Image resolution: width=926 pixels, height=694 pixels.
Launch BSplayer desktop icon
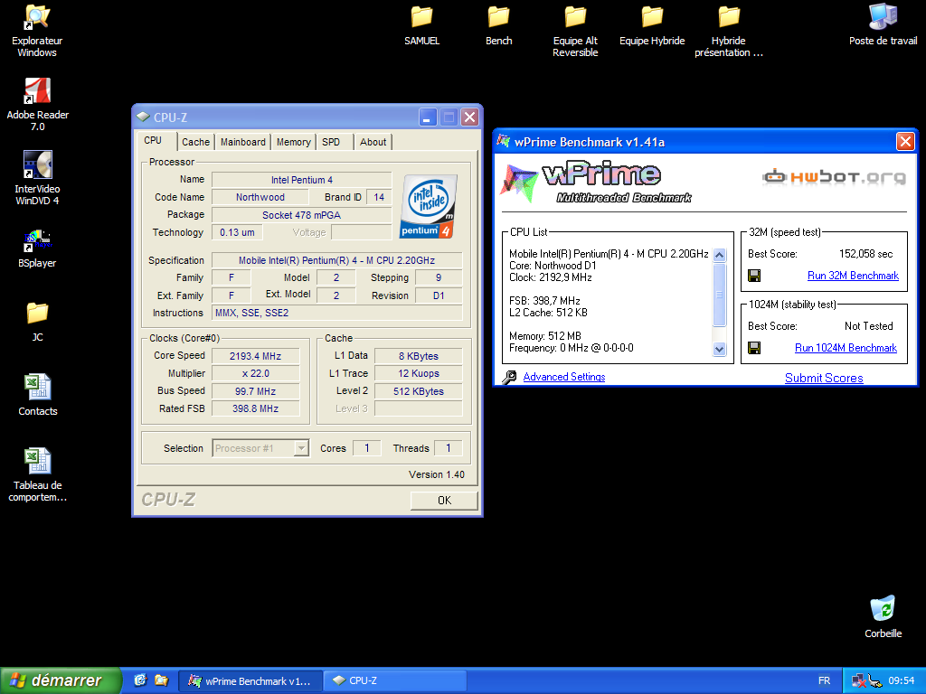(37, 249)
